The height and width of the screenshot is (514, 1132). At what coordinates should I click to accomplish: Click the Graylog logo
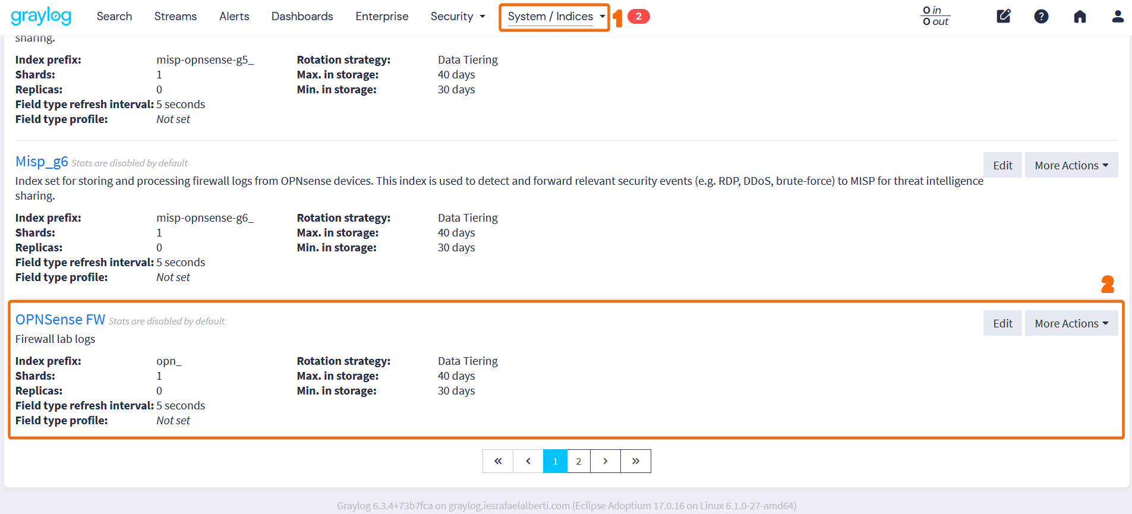click(41, 16)
